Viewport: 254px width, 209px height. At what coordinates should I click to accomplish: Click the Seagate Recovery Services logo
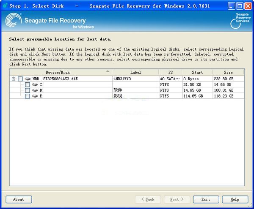tap(240, 21)
